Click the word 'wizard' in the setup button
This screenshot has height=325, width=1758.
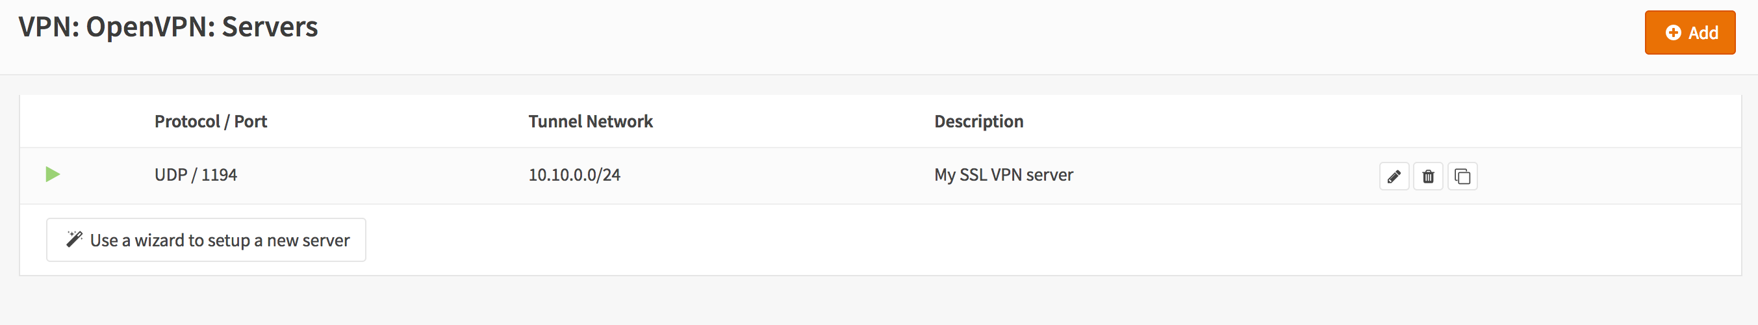(x=159, y=240)
